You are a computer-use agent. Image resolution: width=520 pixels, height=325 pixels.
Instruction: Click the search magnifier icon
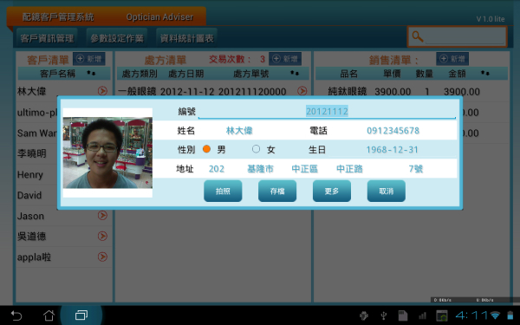(418, 36)
